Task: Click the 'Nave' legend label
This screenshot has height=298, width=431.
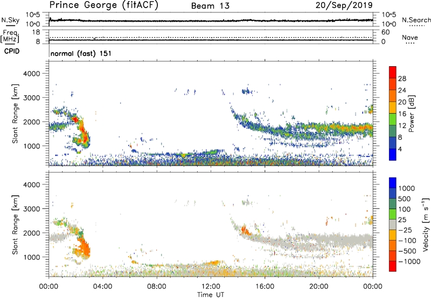Action: [409, 38]
